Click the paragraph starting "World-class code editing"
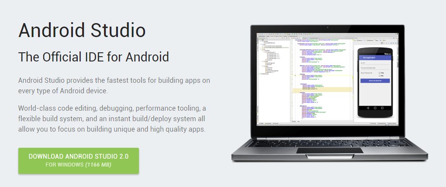The width and height of the screenshot is (446, 187). coord(112,119)
